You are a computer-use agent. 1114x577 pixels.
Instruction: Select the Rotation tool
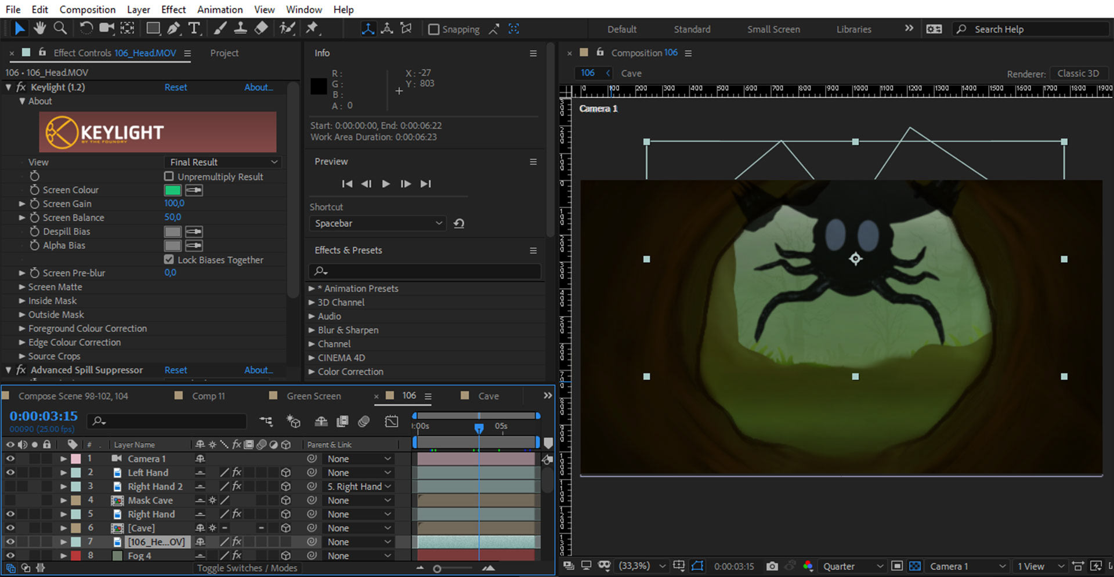pyautogui.click(x=86, y=28)
